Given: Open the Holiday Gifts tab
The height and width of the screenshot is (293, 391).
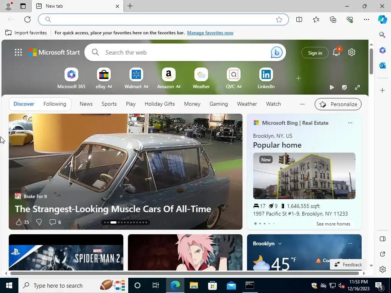Looking at the screenshot, I should pos(160,104).
